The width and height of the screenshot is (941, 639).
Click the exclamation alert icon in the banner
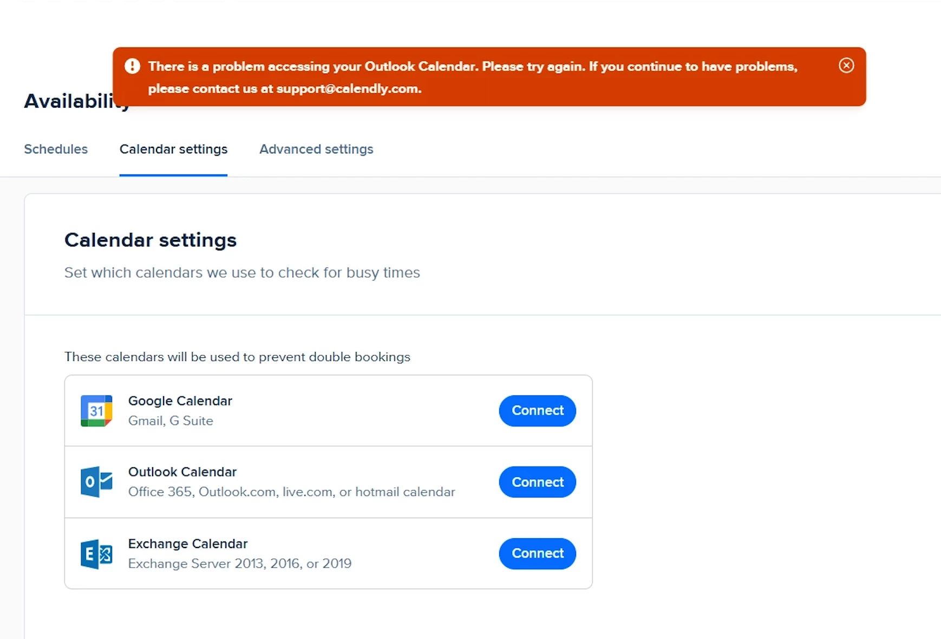tap(132, 66)
